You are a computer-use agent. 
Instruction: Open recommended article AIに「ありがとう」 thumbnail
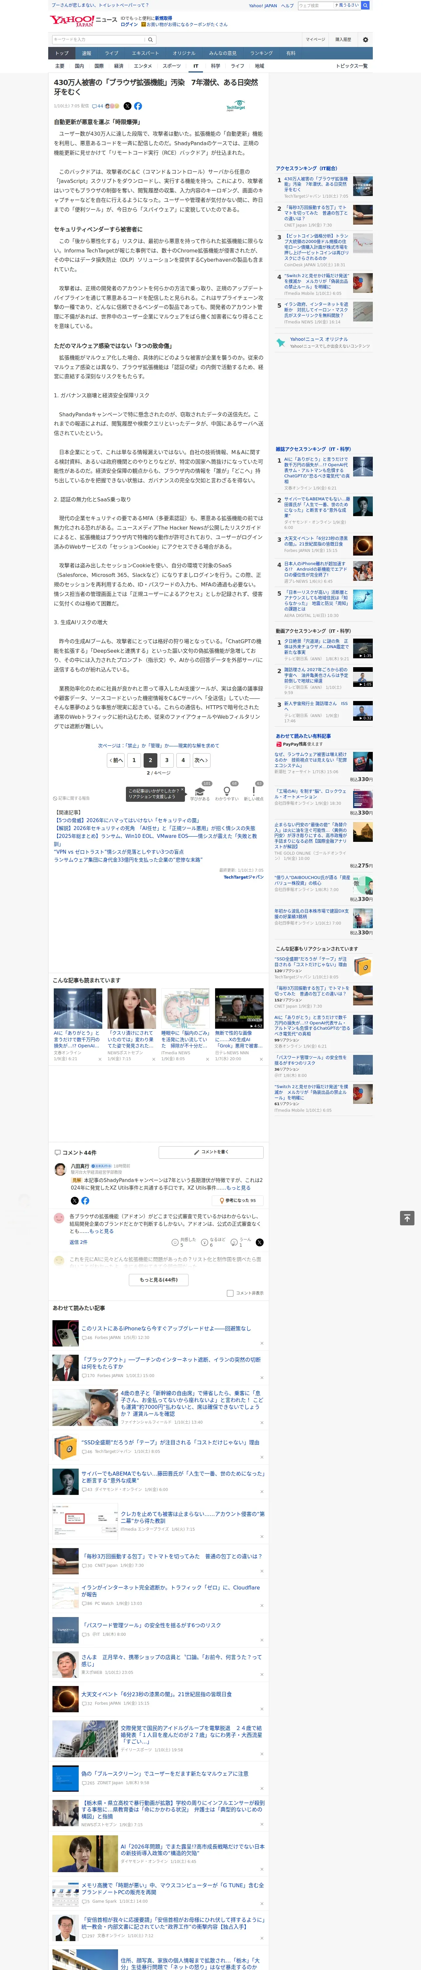pyautogui.click(x=78, y=1009)
